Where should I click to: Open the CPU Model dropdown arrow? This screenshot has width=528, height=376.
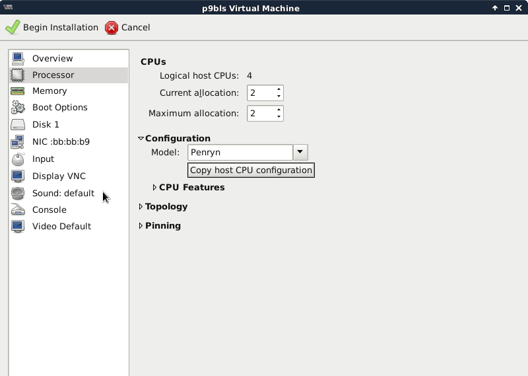(300, 153)
